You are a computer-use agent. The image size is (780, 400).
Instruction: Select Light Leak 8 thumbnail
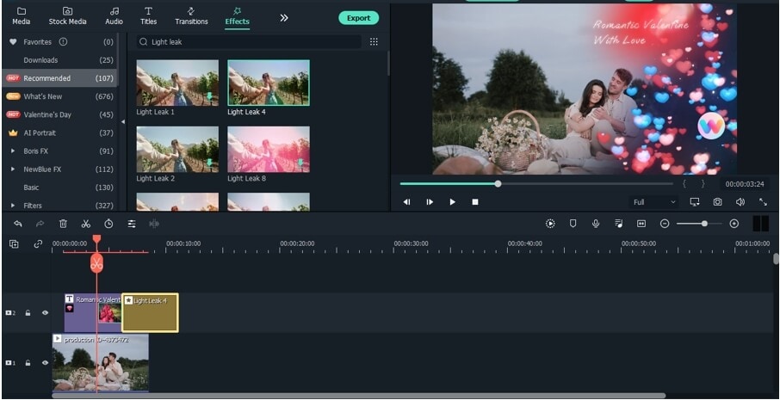click(x=268, y=149)
